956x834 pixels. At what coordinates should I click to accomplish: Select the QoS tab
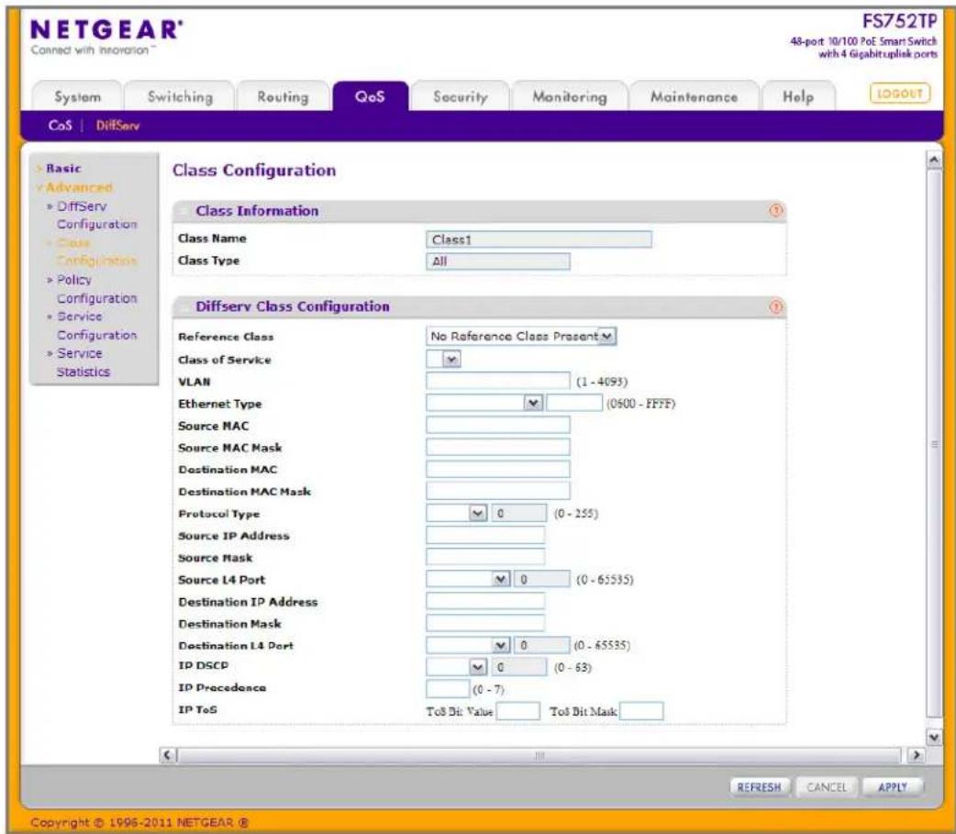pos(370,97)
